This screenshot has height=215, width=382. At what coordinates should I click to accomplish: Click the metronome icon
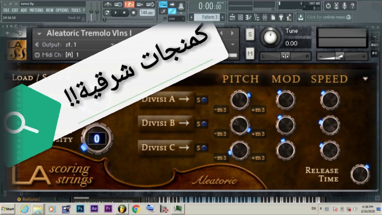coord(107,4)
